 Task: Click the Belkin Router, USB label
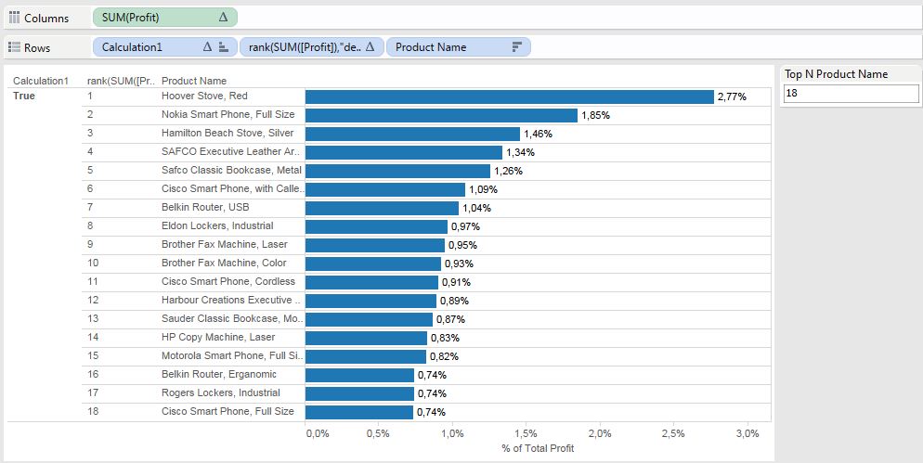click(205, 207)
